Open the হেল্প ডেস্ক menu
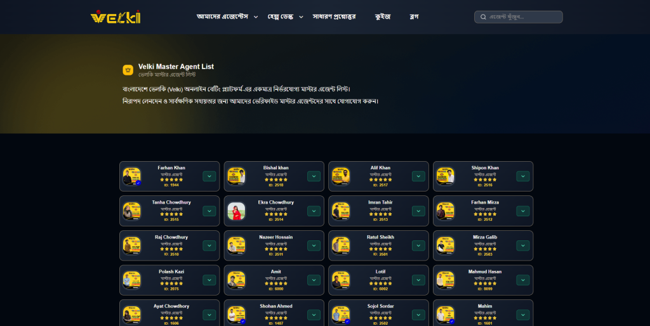The height and width of the screenshot is (326, 650). pos(285,16)
